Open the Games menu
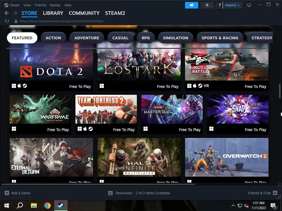 point(55,5)
